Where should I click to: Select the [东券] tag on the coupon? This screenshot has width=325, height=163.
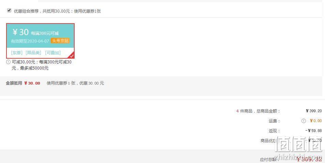pos(17,53)
